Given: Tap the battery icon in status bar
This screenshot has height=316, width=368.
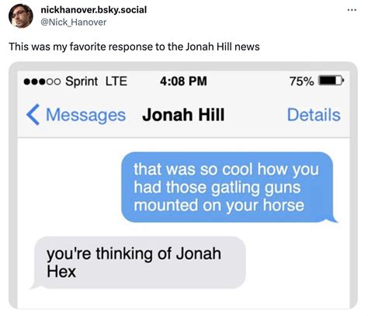Looking at the screenshot, I should pos(332,81).
